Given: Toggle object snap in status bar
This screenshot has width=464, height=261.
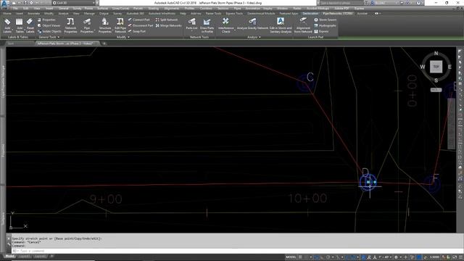Looking at the screenshot, I should point(354,257).
